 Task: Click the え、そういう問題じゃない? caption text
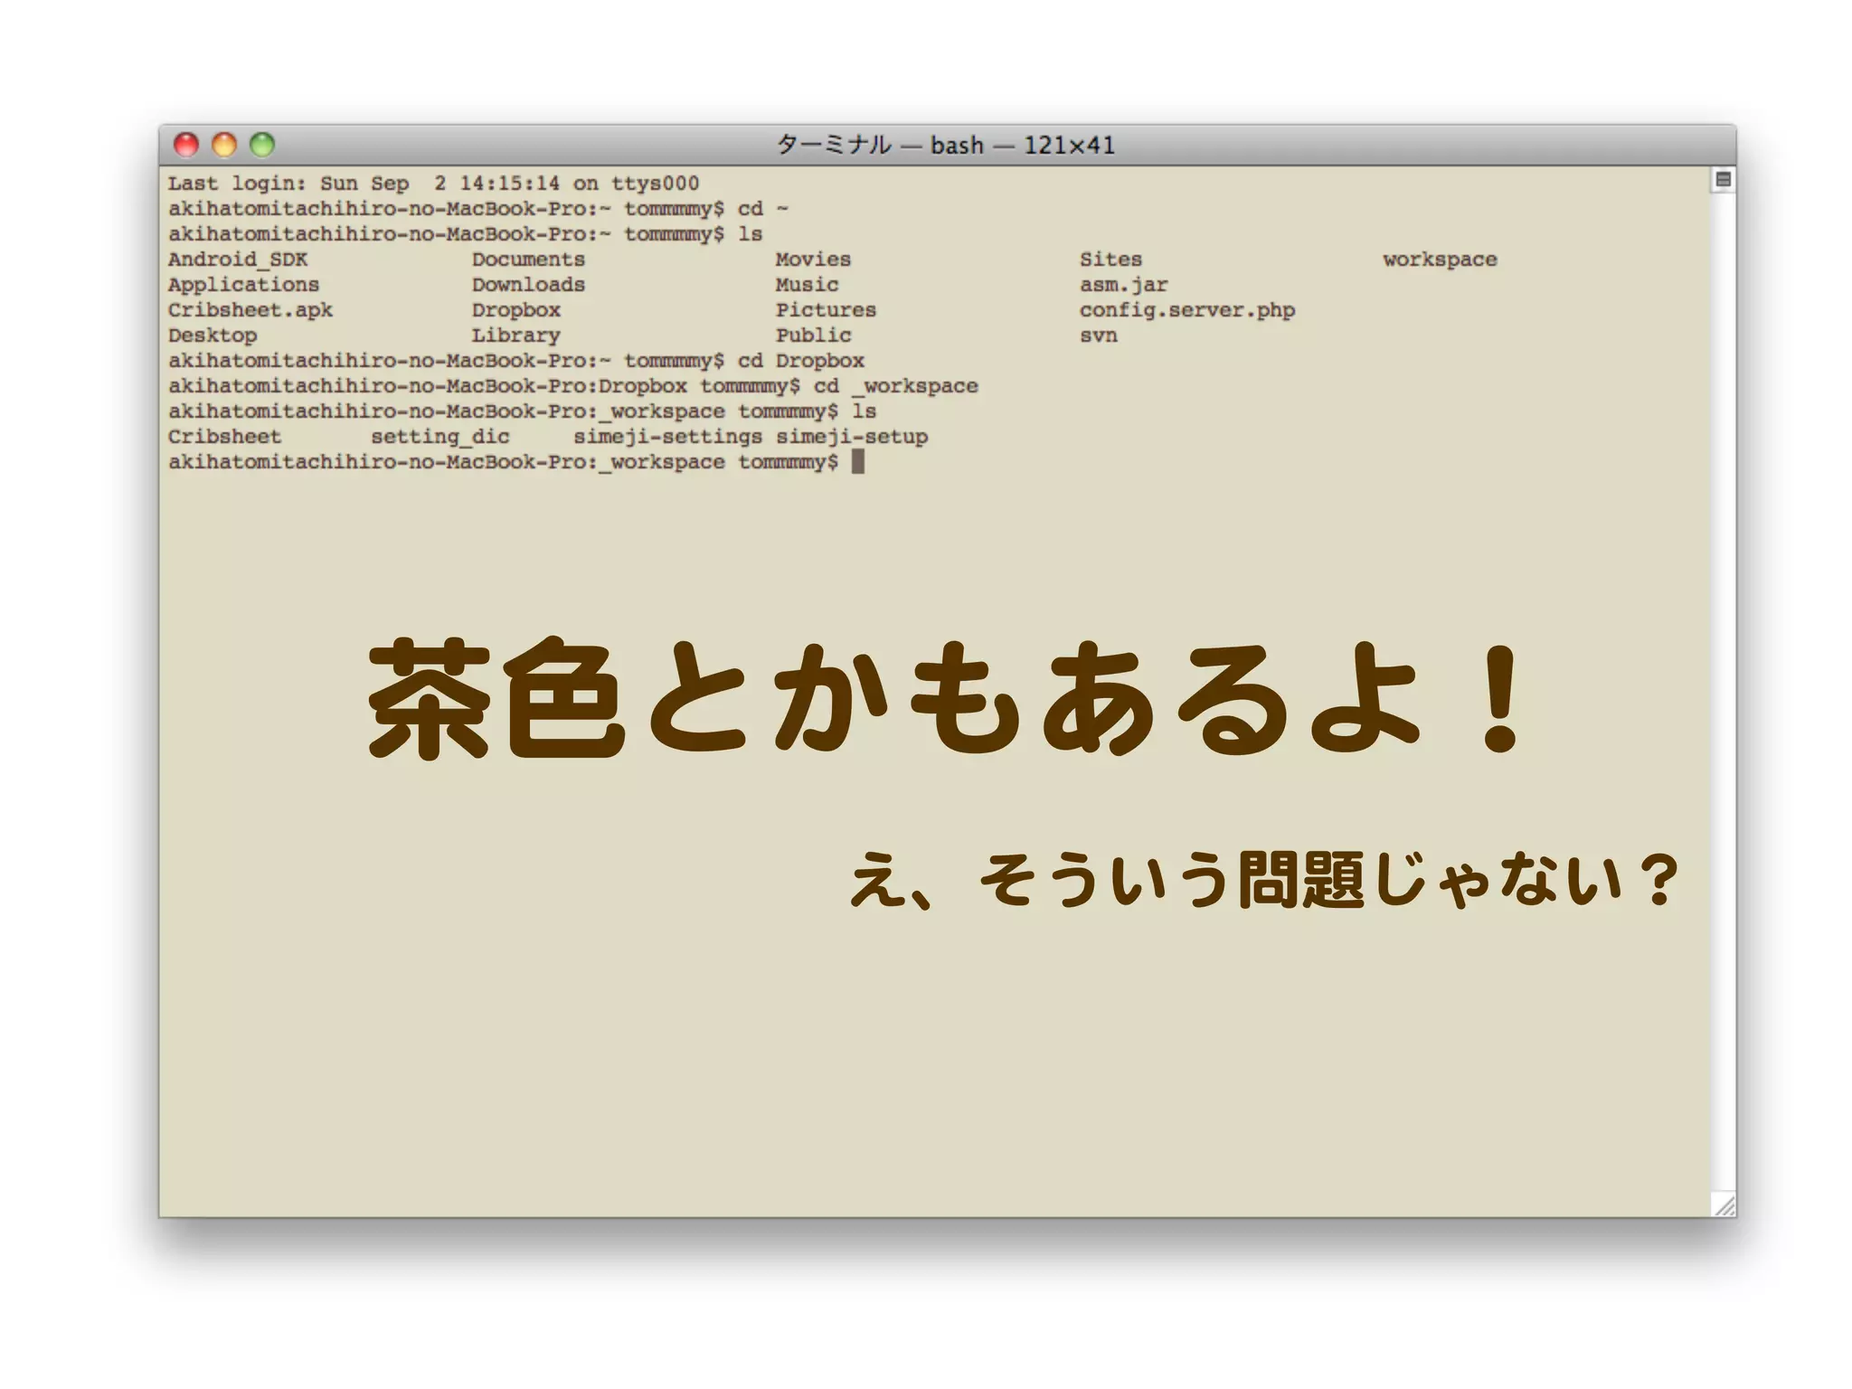coord(1263,880)
